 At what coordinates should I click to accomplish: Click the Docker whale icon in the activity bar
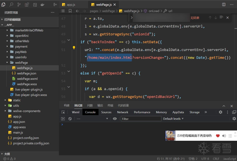point(42,5)
